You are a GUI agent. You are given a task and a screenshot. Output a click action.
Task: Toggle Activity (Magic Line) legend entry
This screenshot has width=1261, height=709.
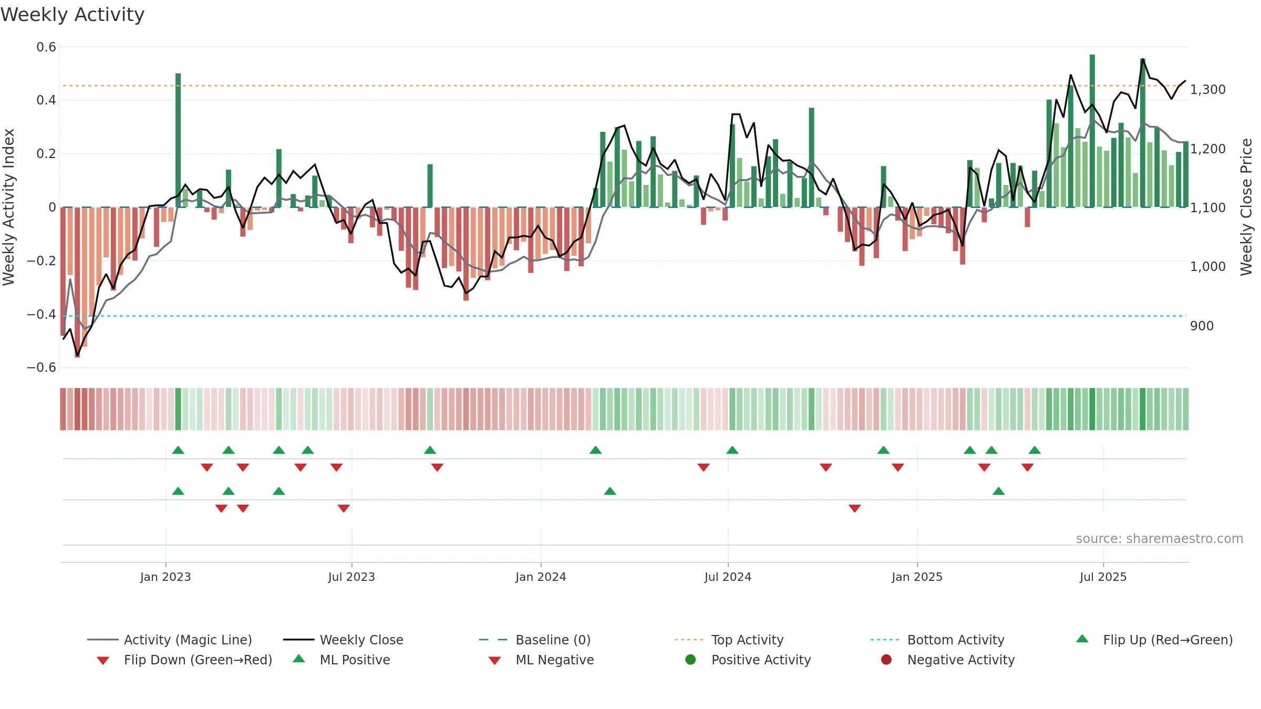[x=170, y=640]
